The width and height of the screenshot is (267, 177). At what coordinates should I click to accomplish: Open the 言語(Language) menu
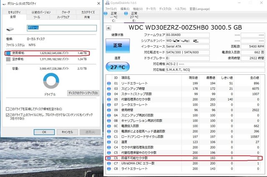click(199, 9)
